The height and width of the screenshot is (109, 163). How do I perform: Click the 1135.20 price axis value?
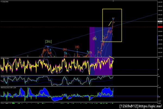coord(160,36)
